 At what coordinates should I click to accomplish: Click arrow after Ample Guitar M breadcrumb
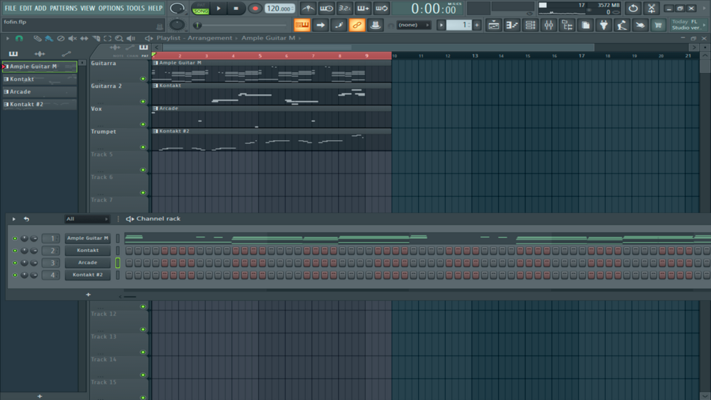point(300,38)
